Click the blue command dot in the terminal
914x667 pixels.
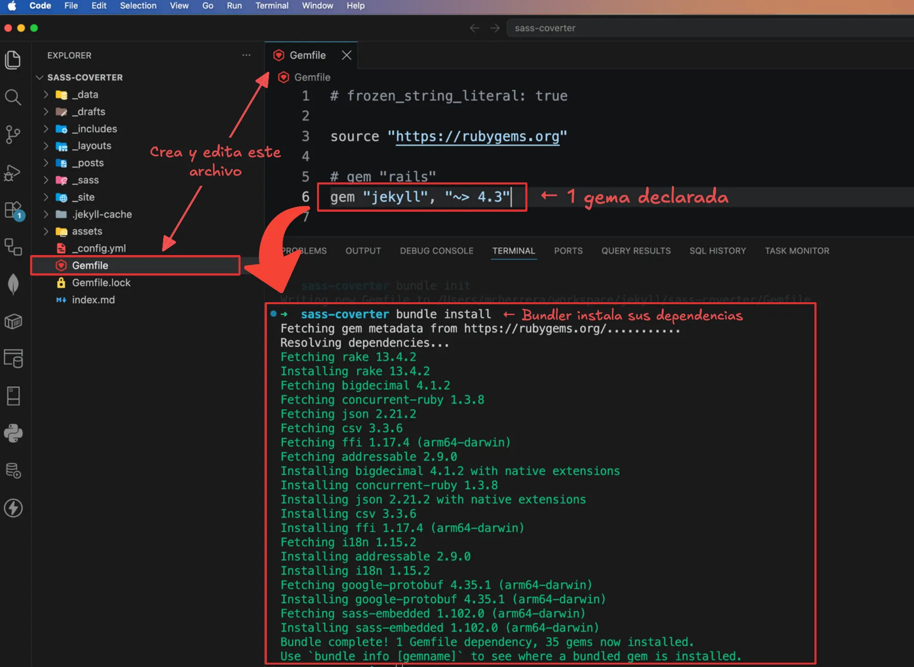(273, 314)
